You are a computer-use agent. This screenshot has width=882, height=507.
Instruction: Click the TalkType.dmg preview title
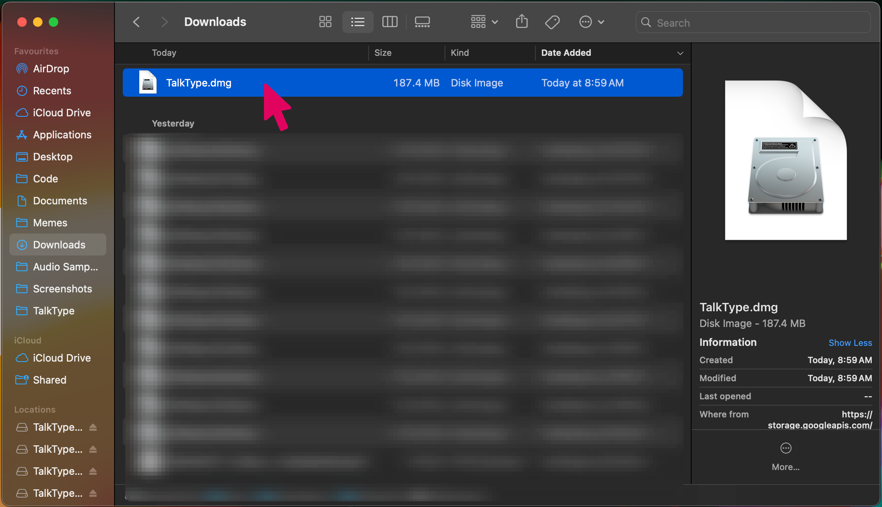[738, 307]
